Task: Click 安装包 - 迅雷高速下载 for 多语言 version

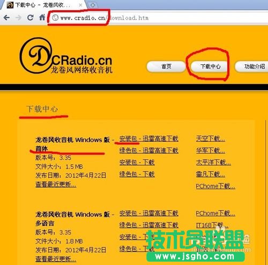Action: (149, 214)
